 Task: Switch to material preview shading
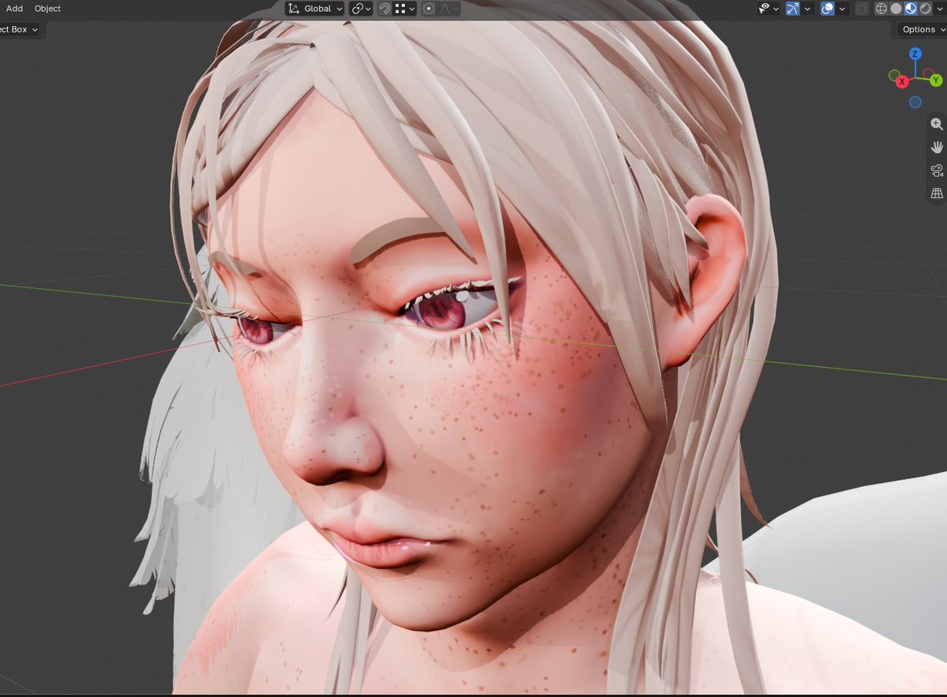910,9
